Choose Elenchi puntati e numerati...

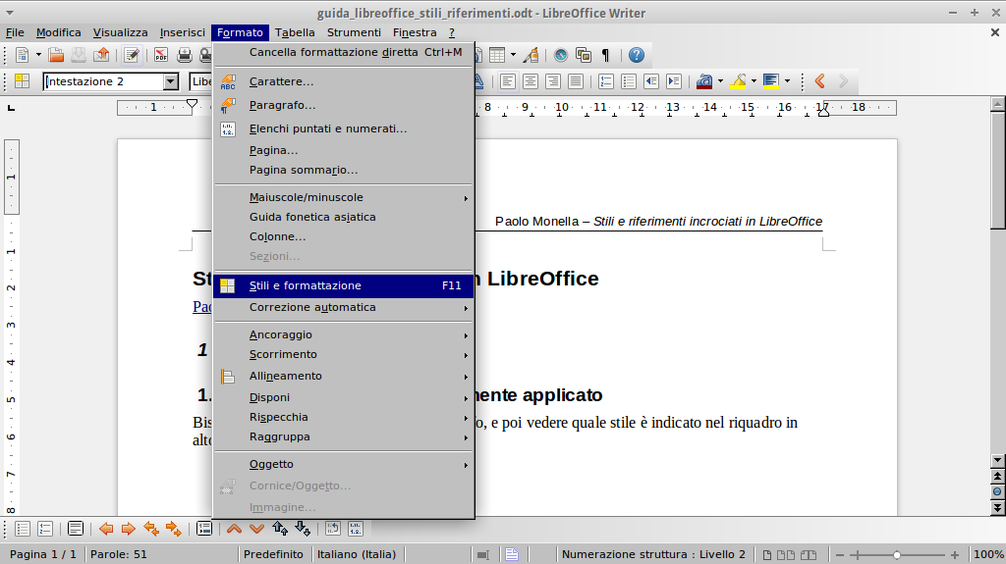343,128
